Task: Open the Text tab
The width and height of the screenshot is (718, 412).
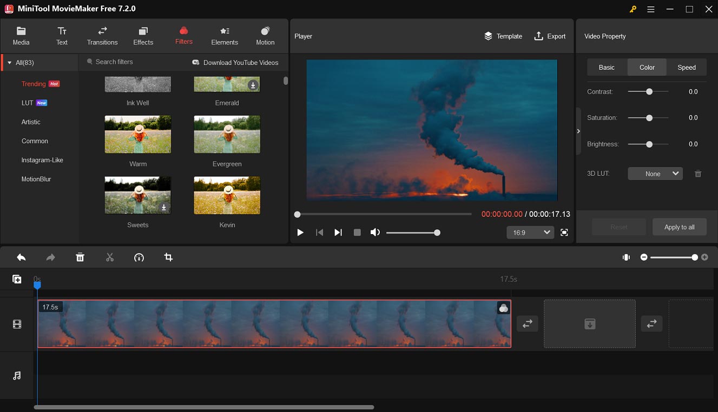Action: pyautogui.click(x=62, y=36)
